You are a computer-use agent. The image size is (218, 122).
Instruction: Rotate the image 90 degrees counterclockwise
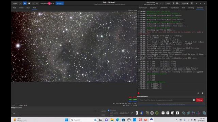(x=184, y=113)
